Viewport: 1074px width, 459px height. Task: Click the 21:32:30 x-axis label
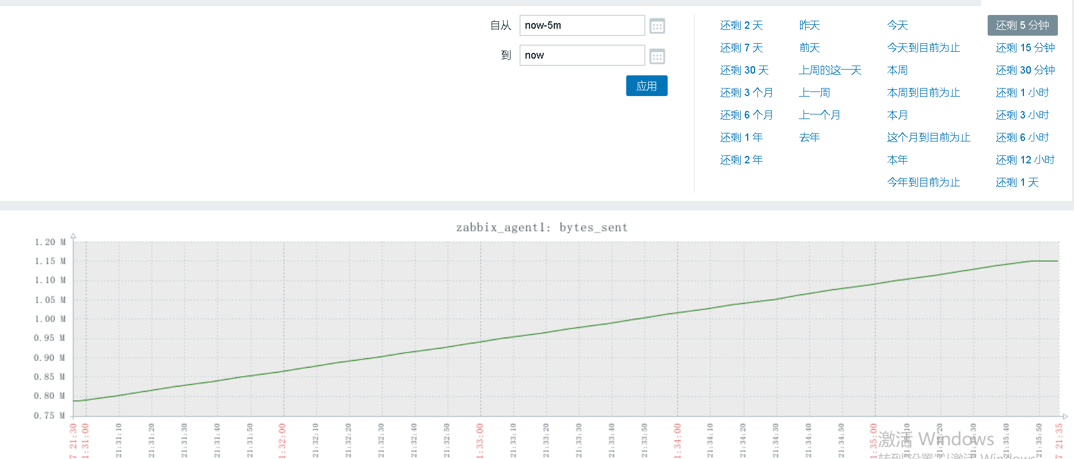(381, 441)
